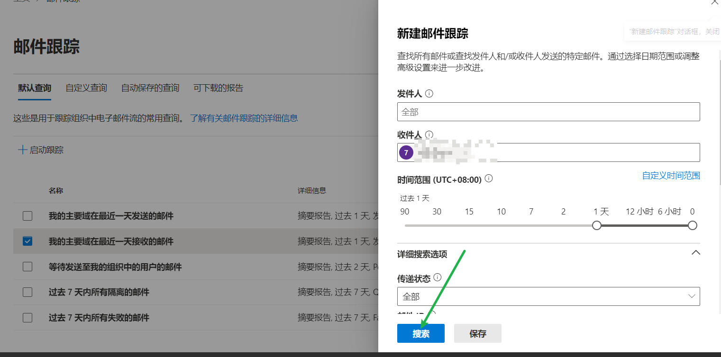
Task: Click info icon next to 传递状态 label
Action: (437, 277)
